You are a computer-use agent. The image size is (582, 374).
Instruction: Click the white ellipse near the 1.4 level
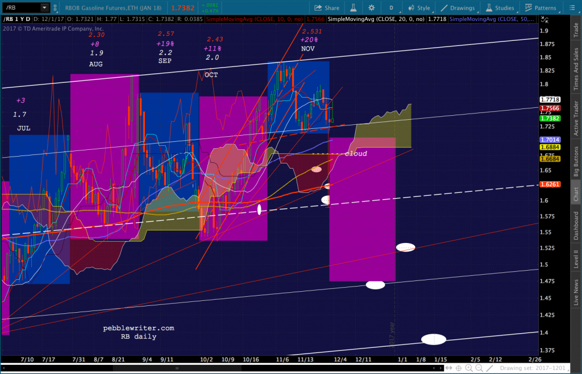coord(434,339)
